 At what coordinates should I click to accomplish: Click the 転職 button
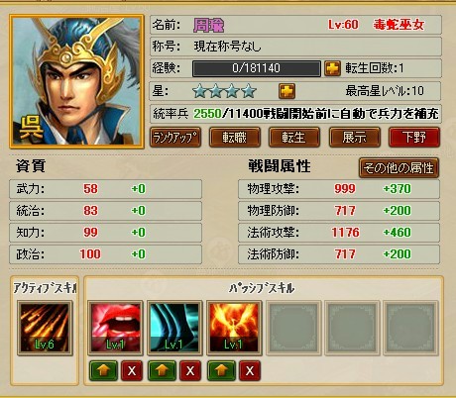point(235,138)
